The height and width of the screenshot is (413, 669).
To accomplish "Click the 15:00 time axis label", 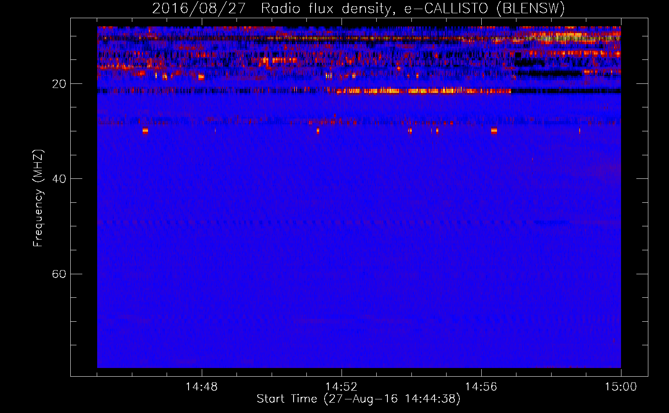I will [x=621, y=387].
